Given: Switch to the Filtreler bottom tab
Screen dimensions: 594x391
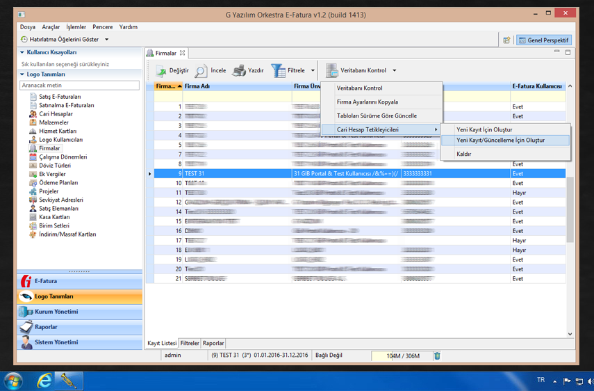Looking at the screenshot, I should pos(190,343).
